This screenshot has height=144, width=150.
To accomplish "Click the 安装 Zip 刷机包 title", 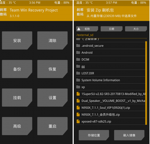I will tap(100, 10).
